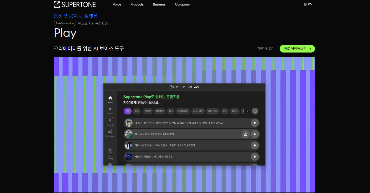
Task: Select the 행복한 emotion chip
Action: [148, 111]
